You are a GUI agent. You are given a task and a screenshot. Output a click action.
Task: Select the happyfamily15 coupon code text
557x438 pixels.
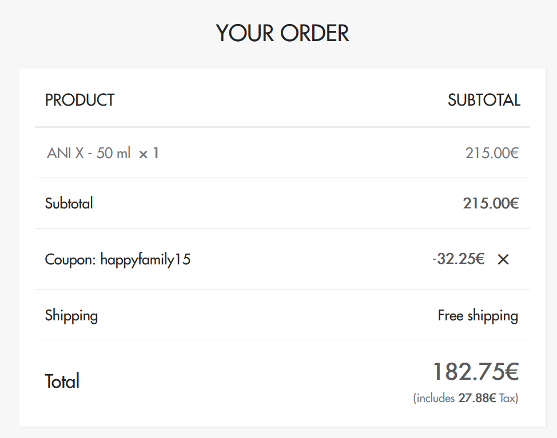(x=145, y=260)
